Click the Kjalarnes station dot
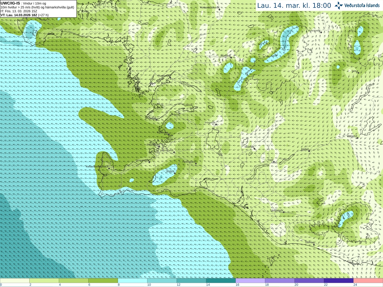Screen dimensions: 383x287 169,134
